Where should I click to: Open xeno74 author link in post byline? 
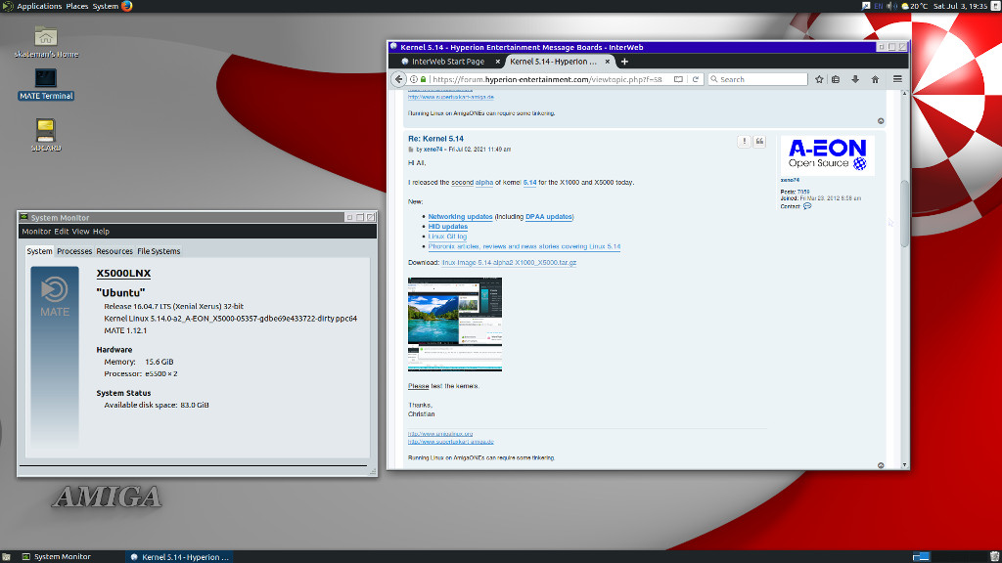pyautogui.click(x=433, y=150)
